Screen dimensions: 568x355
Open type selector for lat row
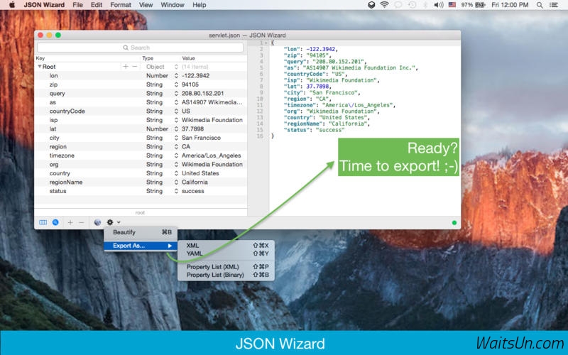click(176, 129)
